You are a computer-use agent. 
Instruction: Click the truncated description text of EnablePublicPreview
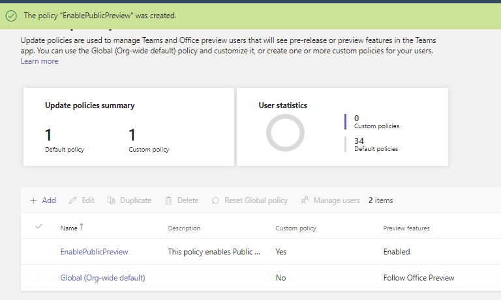pos(215,252)
